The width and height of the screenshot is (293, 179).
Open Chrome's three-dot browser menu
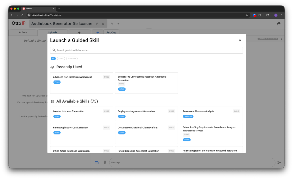281,15
